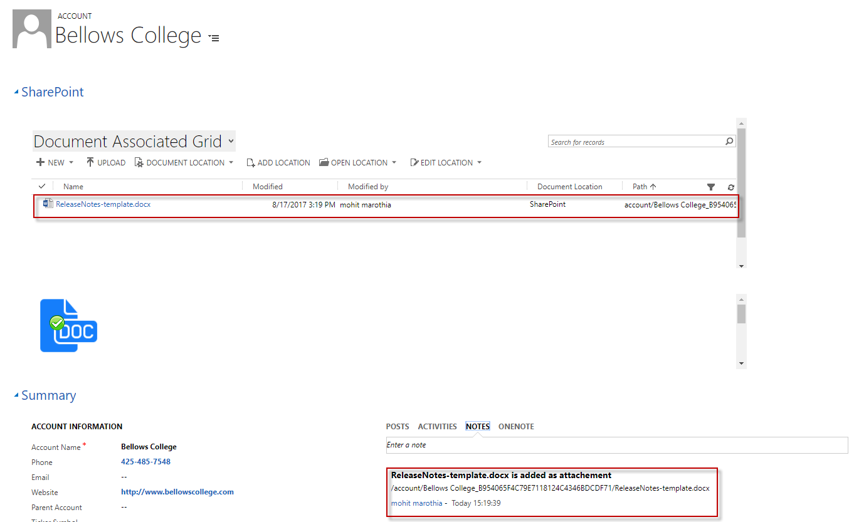Screen dimensions: 854x522
Task: Click the Enter a note field
Action: [x=617, y=445]
